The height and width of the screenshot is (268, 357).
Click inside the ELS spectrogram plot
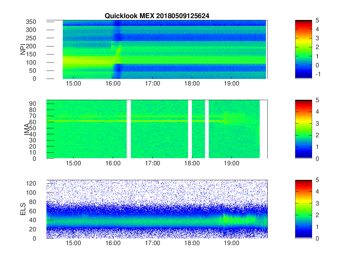[x=157, y=209]
